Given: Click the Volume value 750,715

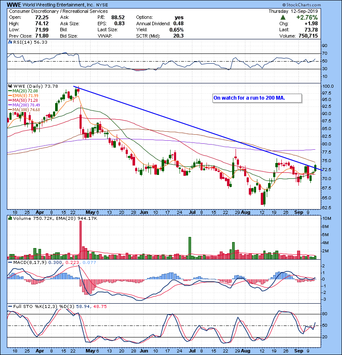Looking at the screenshot, I should pyautogui.click(x=308, y=36).
